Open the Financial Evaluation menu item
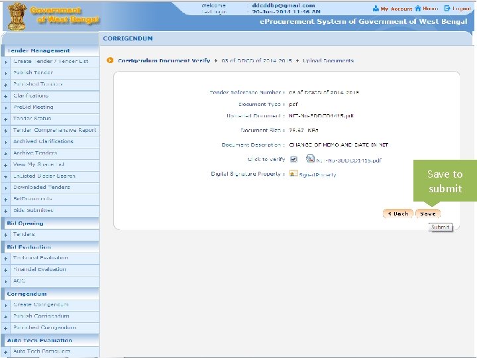Viewport: 477px width, 358px height. click(x=40, y=269)
